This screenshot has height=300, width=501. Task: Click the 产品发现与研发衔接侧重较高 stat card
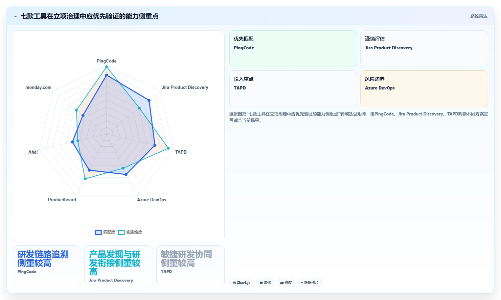(119, 266)
